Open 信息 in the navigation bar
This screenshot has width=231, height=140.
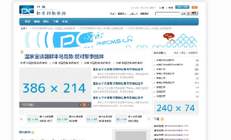[x=65, y=21]
